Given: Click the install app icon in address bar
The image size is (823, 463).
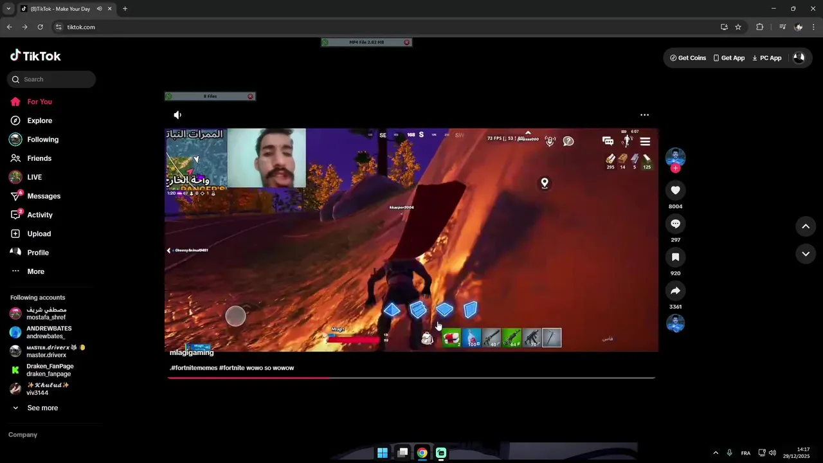Looking at the screenshot, I should point(724,27).
